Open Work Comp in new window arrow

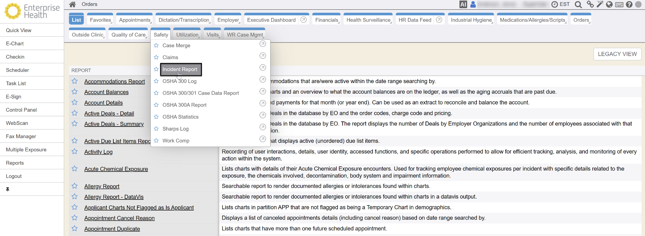click(x=263, y=139)
